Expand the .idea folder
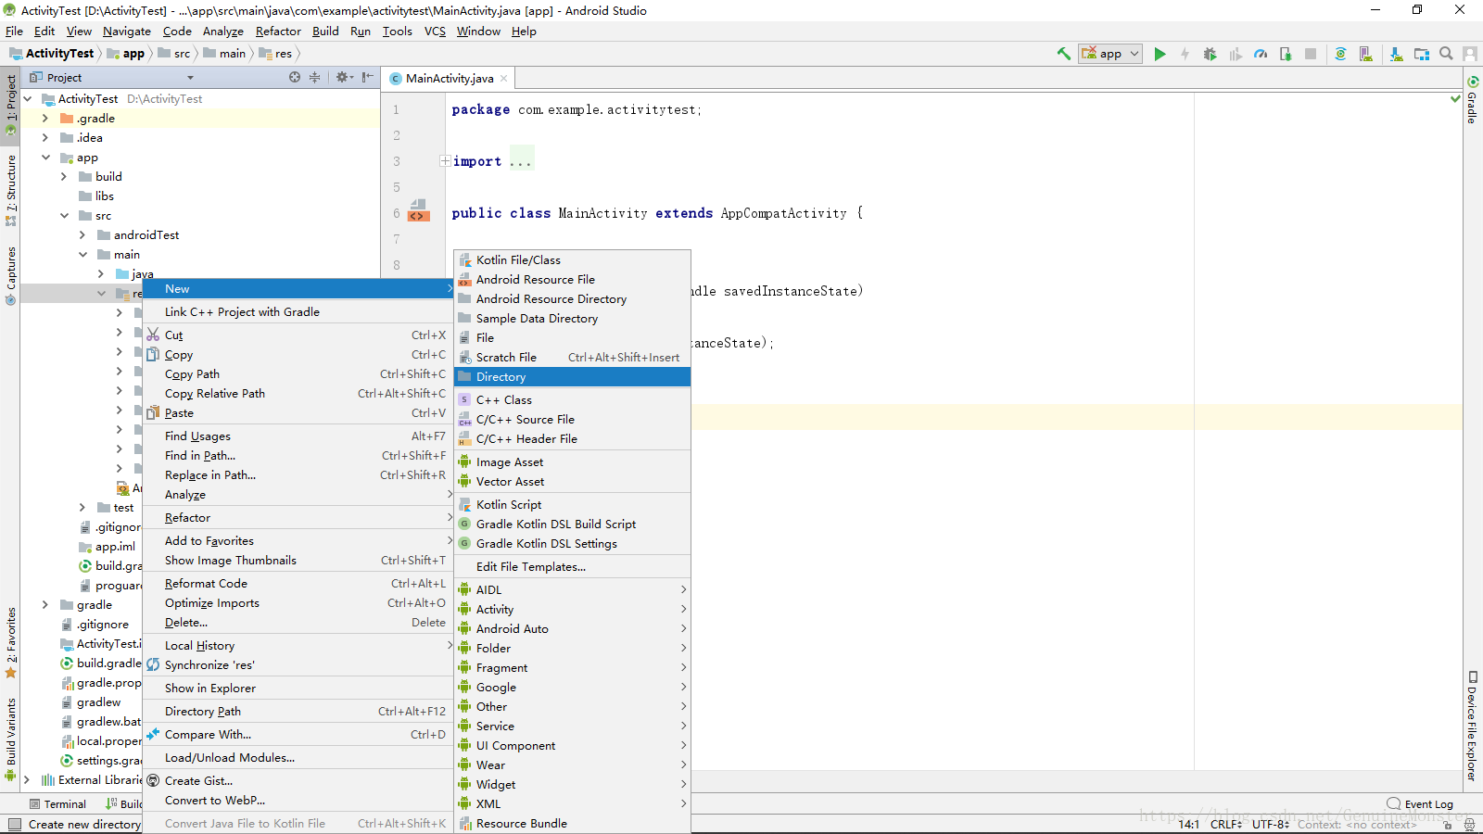Viewport: 1483px width, 834px height. (x=44, y=138)
